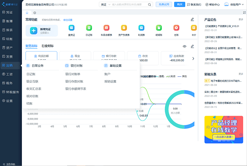Open 日记账 in the 出纳 submenu
The width and height of the screenshot is (247, 166).
pyautogui.click(x=31, y=74)
